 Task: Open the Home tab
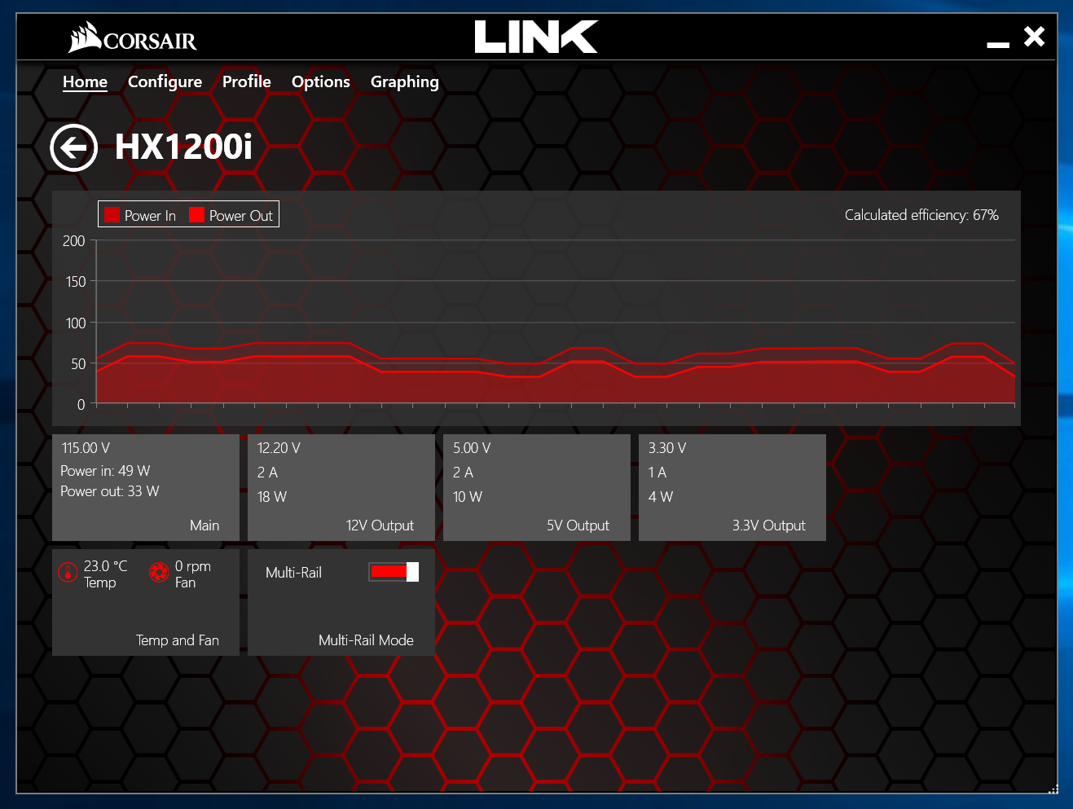click(86, 81)
